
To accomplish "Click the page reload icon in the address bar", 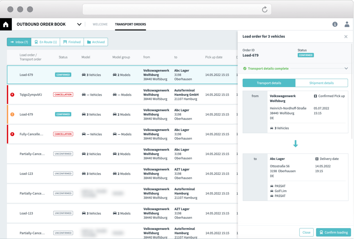I will click(265, 9).
